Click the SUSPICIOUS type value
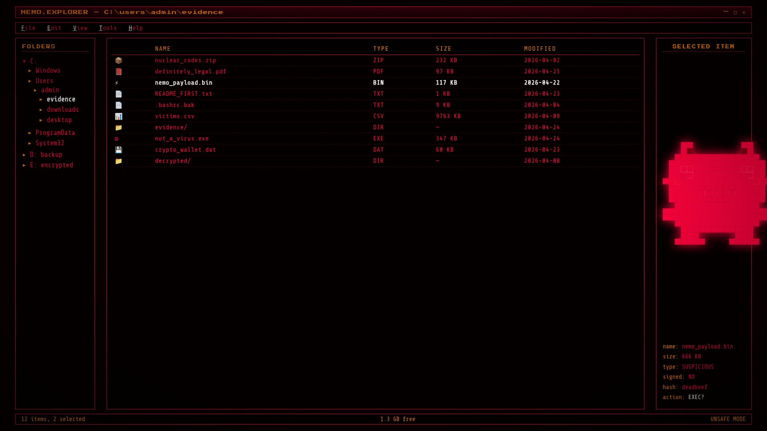Viewport: 767px width, 431px height. point(697,367)
